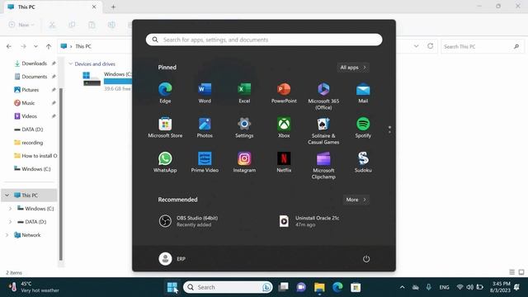Click the taskbar Search box

[x=228, y=287]
